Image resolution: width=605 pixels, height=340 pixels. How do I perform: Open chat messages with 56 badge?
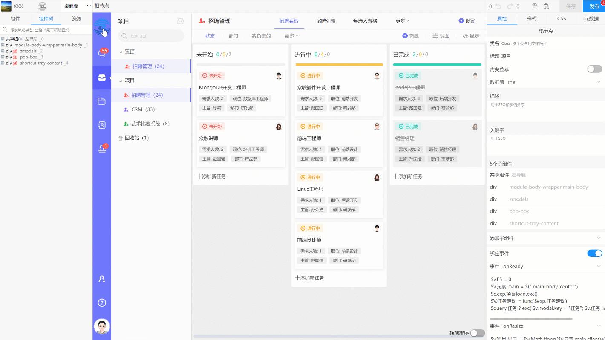(x=102, y=53)
